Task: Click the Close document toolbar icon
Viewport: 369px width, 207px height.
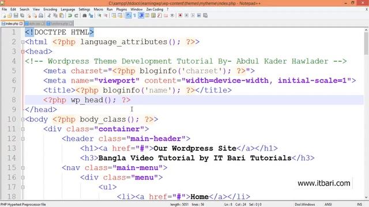Action: pos(29,16)
